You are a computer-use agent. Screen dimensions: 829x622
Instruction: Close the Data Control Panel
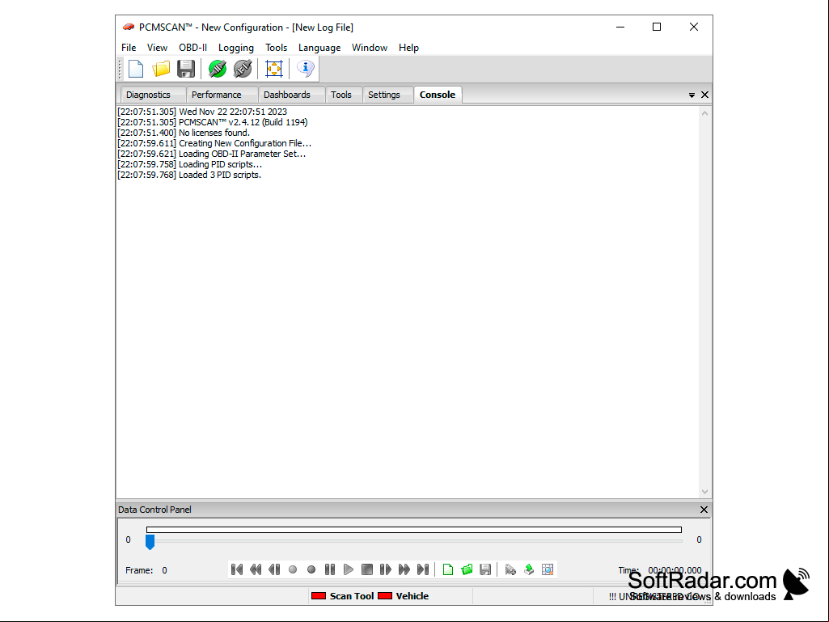704,510
